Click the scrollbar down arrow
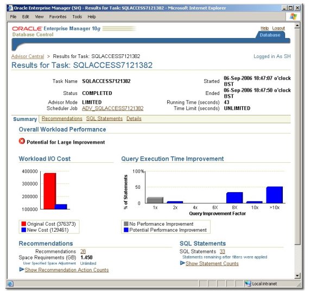This screenshot has width=311, height=293. (x=297, y=276)
